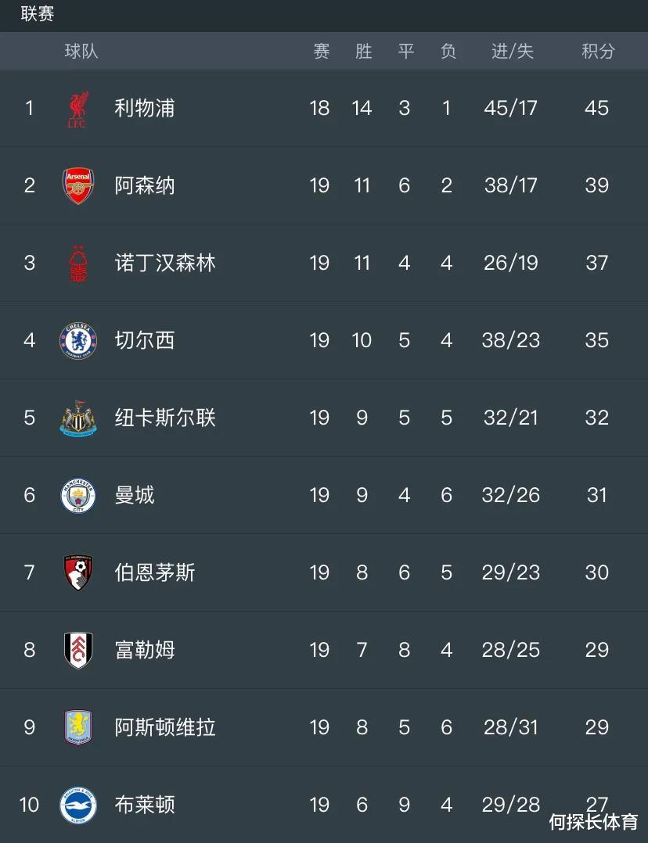Click the Liverpool club crest

point(78,109)
